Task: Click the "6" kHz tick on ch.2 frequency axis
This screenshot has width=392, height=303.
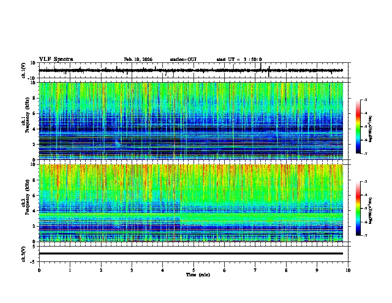Action: (x=35, y=196)
